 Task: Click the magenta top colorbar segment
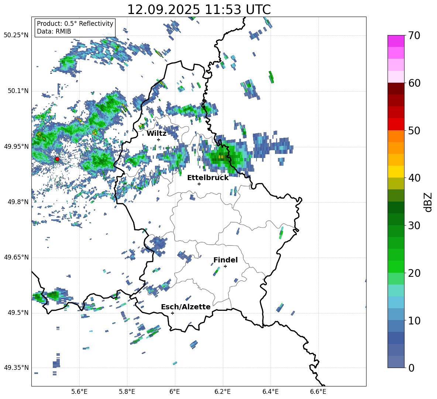coord(396,41)
